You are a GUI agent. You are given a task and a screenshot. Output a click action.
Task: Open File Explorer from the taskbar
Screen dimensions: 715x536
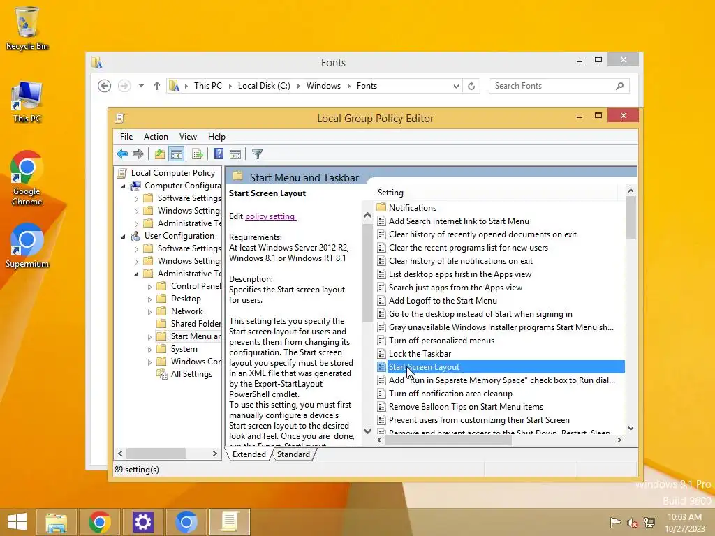pyautogui.click(x=56, y=522)
